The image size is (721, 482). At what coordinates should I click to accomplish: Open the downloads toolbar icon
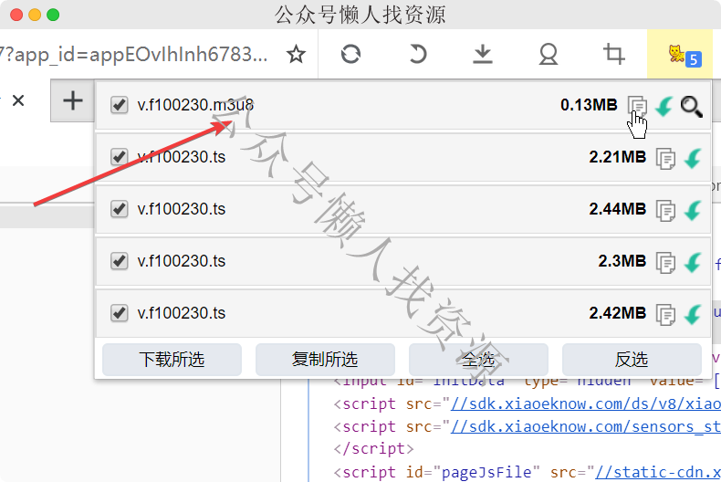tap(483, 54)
